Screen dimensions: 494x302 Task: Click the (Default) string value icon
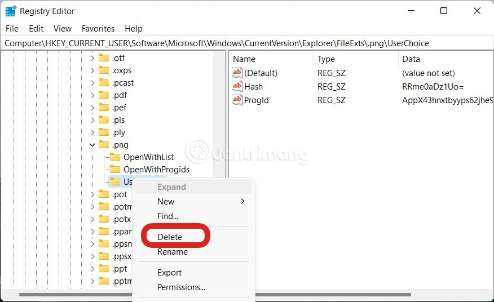point(237,73)
